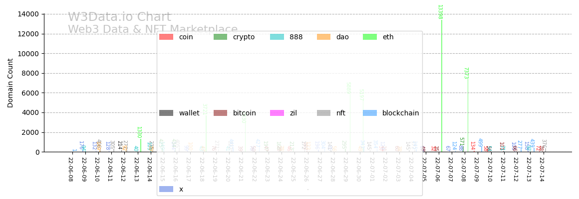The image size is (579, 199).
Task: Select the 22-06-08 date tick label
Action: [70, 169]
